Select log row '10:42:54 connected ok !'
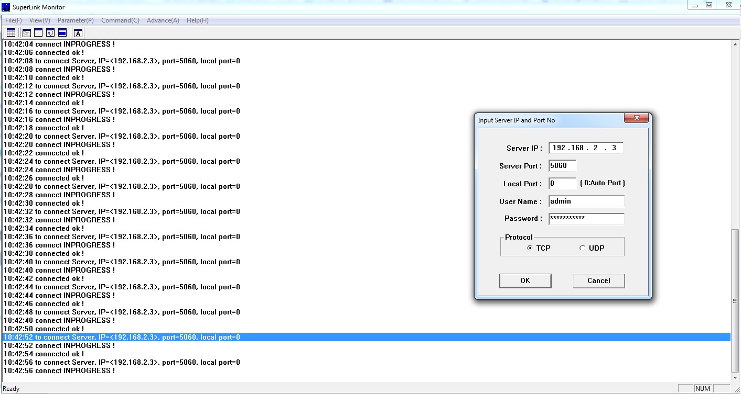 pyautogui.click(x=367, y=354)
